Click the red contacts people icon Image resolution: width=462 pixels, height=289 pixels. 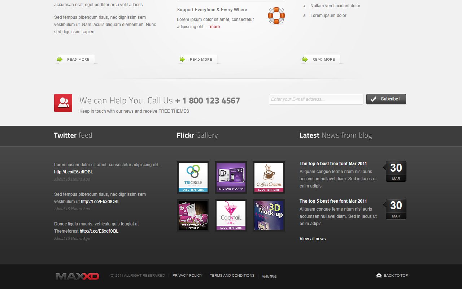coord(63,103)
